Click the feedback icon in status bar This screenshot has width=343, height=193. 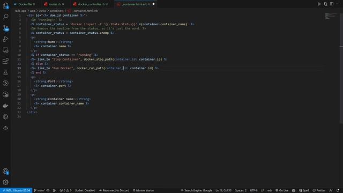tap(331, 190)
